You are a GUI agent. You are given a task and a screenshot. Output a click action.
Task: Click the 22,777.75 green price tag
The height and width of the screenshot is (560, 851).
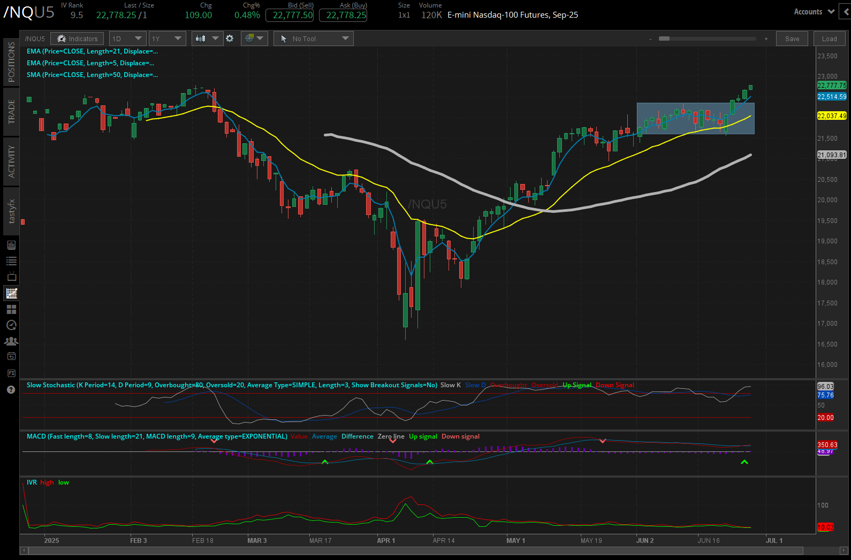[x=832, y=86]
